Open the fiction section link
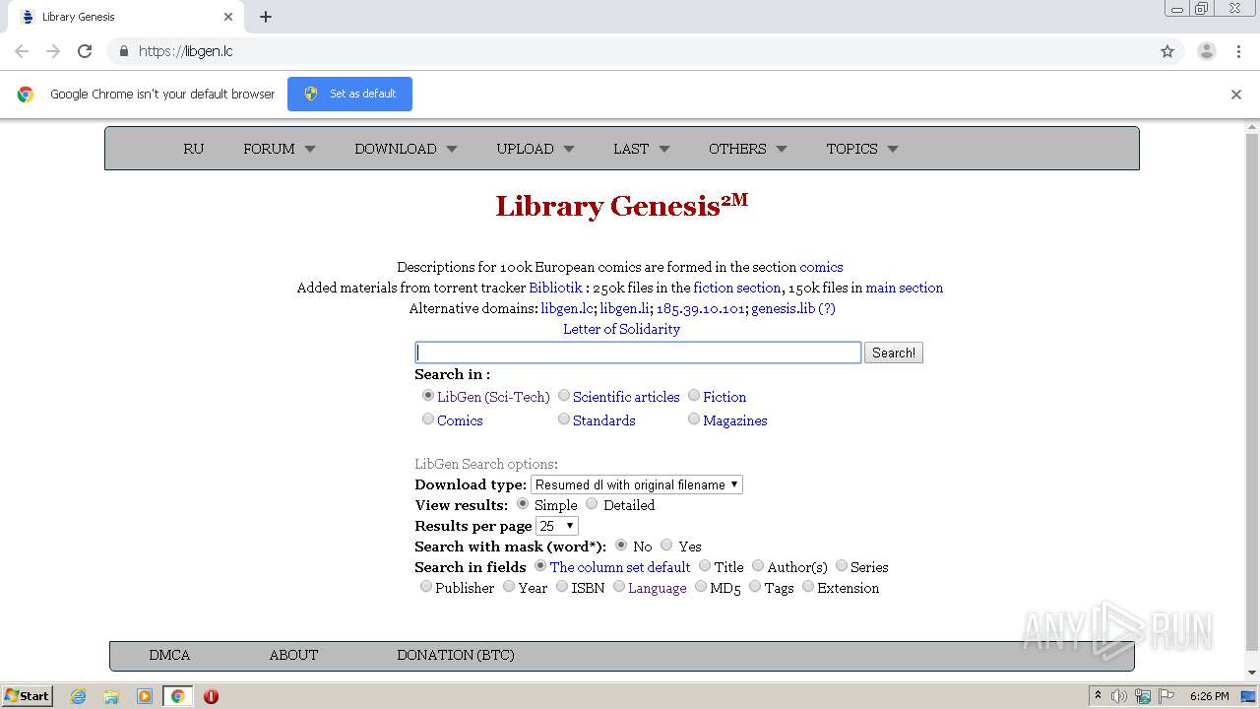Screen dimensions: 1260x709 [737, 288]
